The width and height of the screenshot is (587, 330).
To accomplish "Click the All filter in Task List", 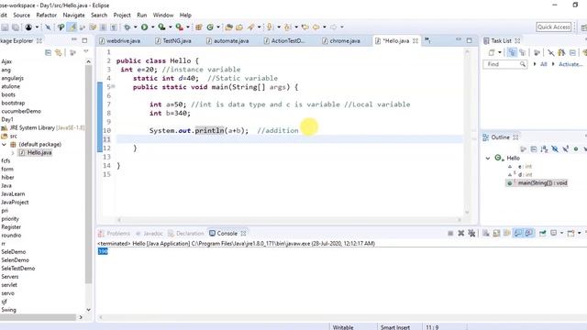I will point(544,64).
